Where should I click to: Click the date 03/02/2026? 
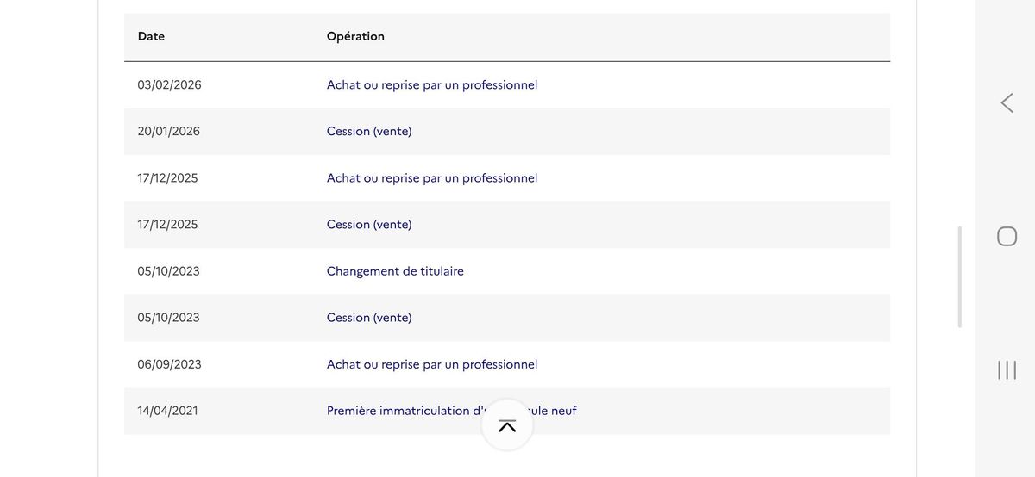(169, 85)
